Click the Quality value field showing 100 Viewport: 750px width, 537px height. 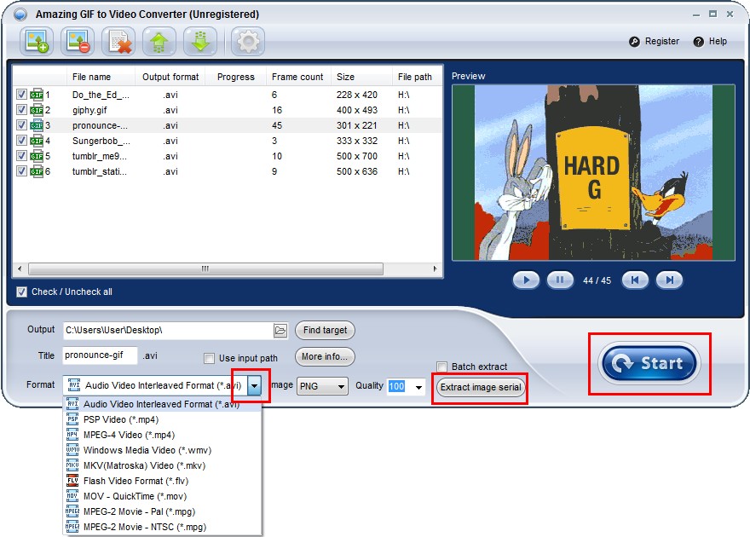400,386
